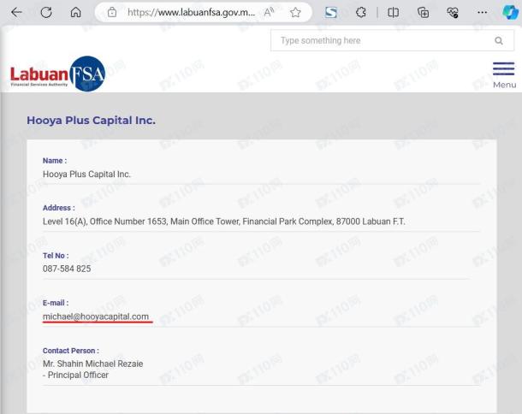Open the browser home page icon
The image size is (522, 414).
76,13
